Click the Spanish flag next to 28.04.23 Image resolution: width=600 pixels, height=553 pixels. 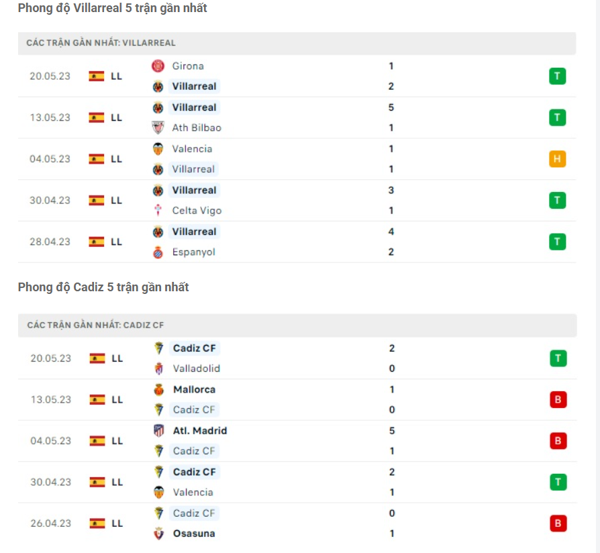(x=97, y=242)
